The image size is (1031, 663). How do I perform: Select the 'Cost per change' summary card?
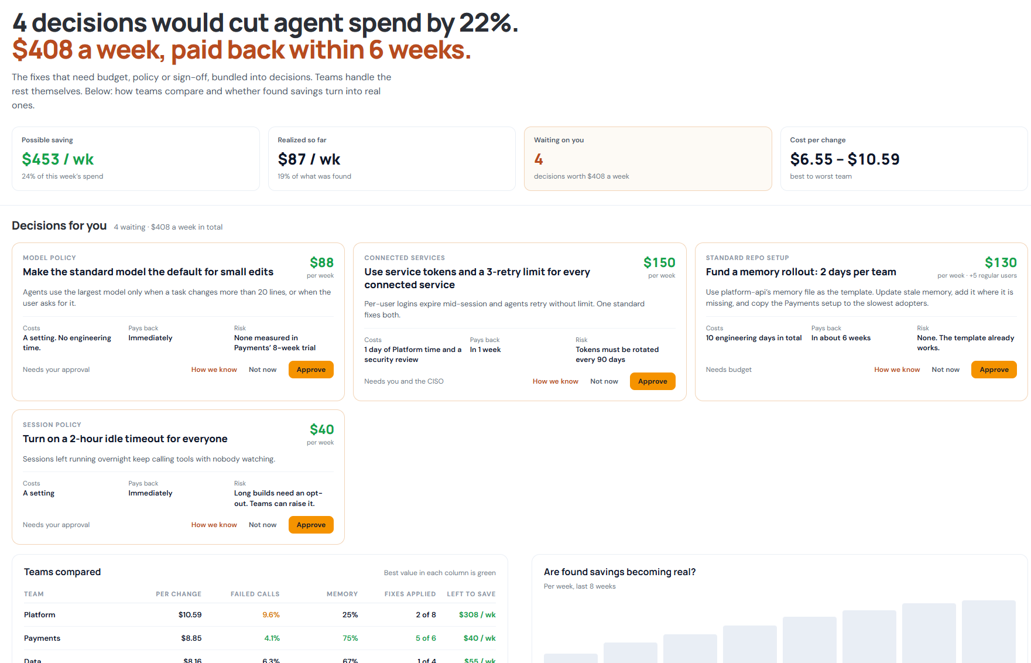(x=904, y=159)
